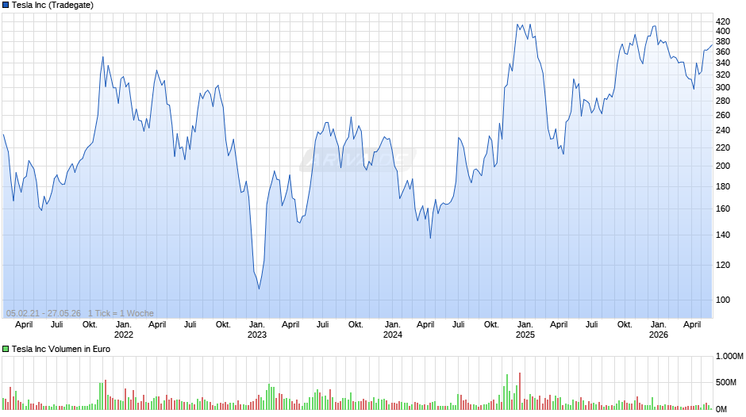Screen dimensions: 746x417
Task: Select the 'Tesla Inc (Tradegate)' chart title
Action: point(52,6)
